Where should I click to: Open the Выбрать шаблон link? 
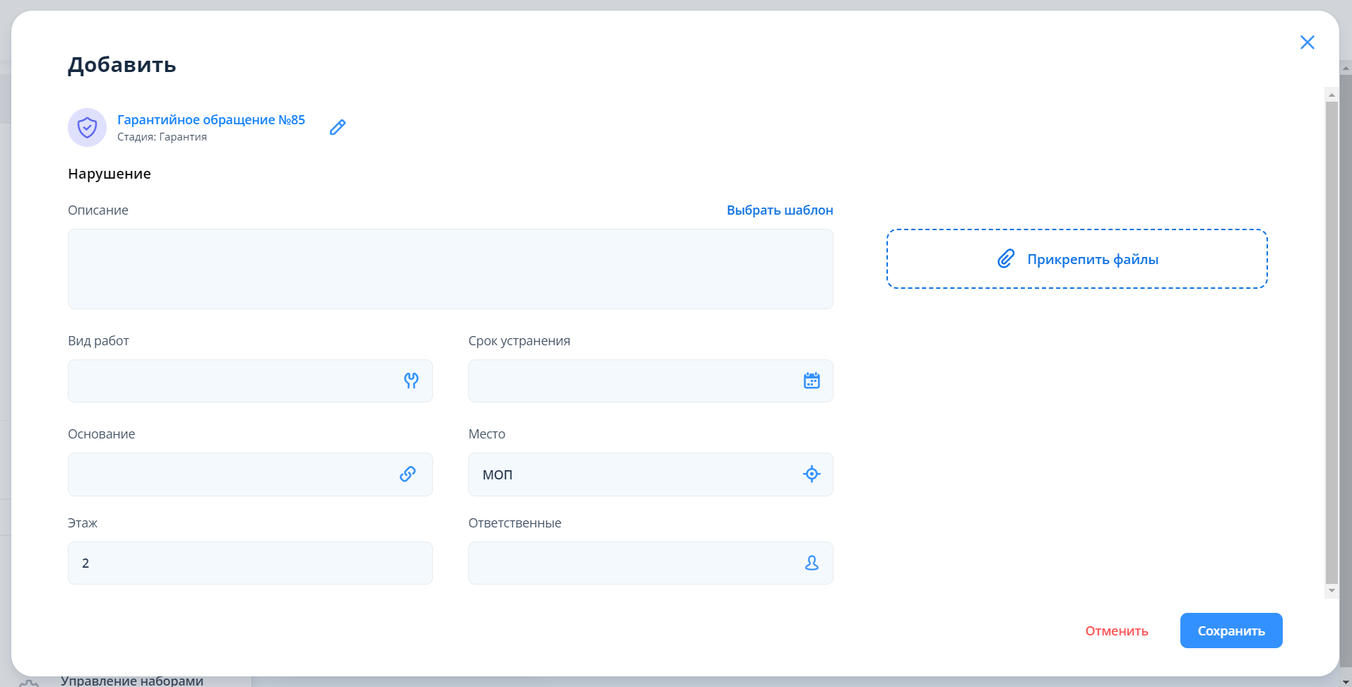pyautogui.click(x=780, y=210)
